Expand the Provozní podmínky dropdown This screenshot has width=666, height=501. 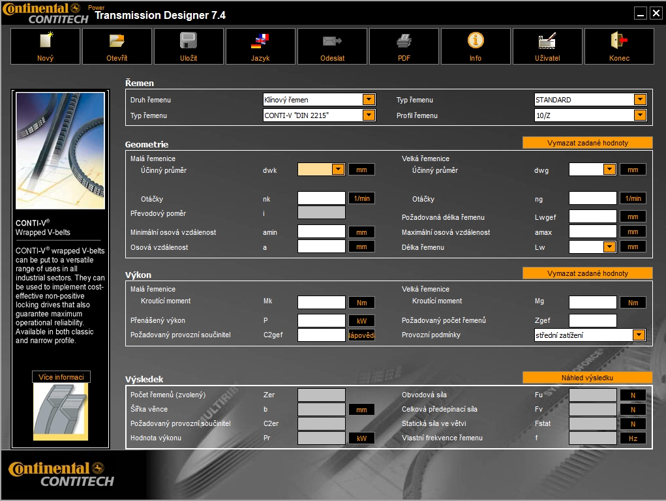(639, 335)
